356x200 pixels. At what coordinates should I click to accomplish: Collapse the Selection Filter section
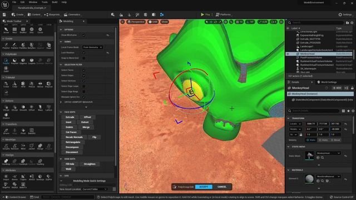(x=61, y=64)
